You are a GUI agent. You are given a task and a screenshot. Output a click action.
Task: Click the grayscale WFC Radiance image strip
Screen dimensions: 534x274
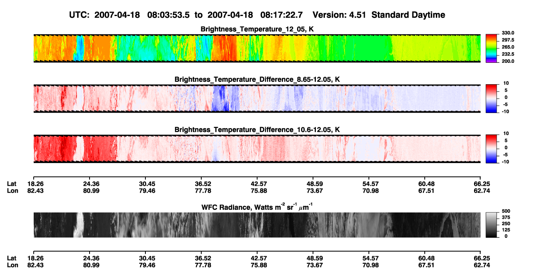tap(257, 225)
